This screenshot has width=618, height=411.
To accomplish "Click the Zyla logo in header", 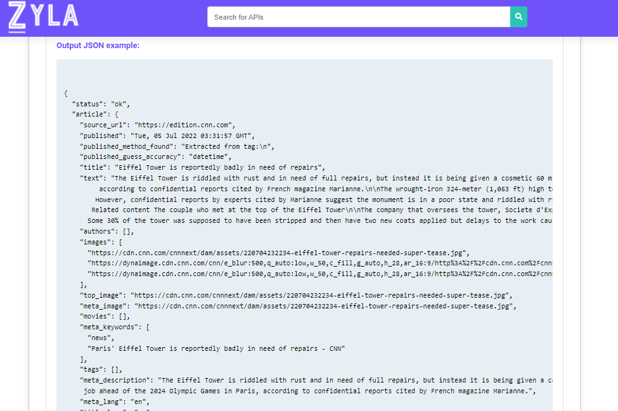I will pos(43,16).
